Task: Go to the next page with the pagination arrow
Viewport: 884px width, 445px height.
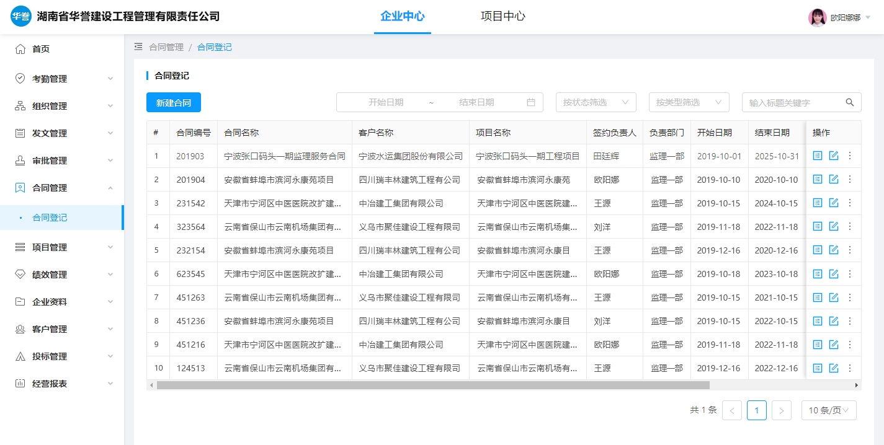Action: pyautogui.click(x=781, y=410)
